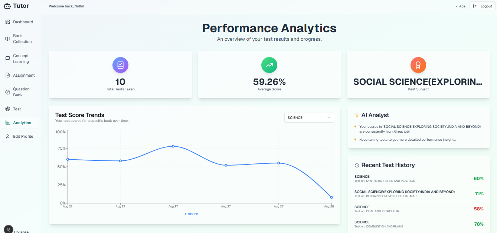Open the SCIENCE book selector dropdown
The width and height of the screenshot is (497, 233).
click(309, 117)
